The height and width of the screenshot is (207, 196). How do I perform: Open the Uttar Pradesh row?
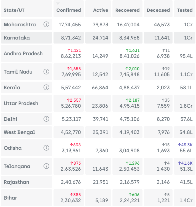point(21,103)
